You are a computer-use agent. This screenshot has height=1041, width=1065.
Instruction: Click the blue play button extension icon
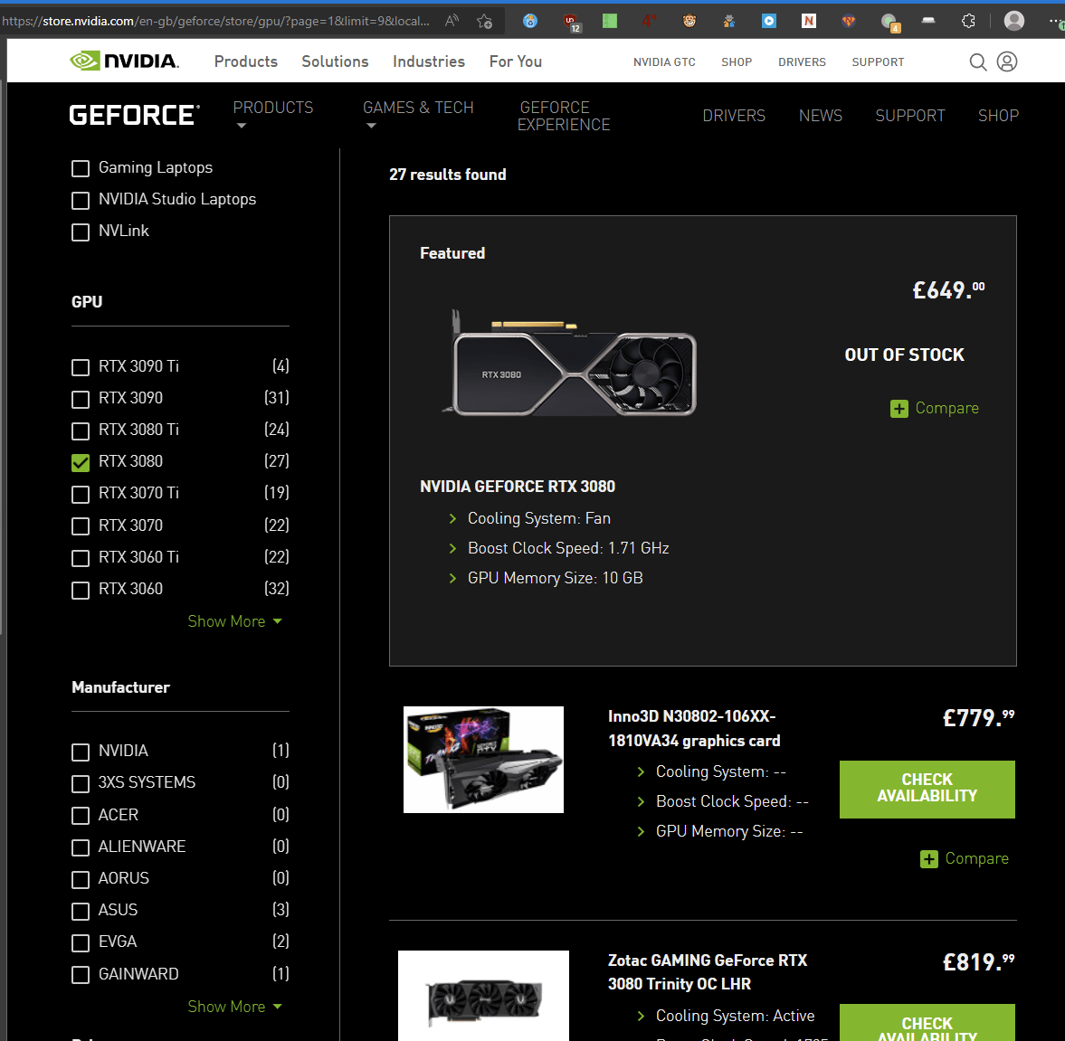tap(769, 21)
